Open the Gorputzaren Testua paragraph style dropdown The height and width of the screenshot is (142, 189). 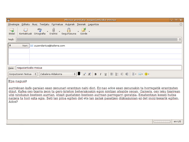click(23, 74)
